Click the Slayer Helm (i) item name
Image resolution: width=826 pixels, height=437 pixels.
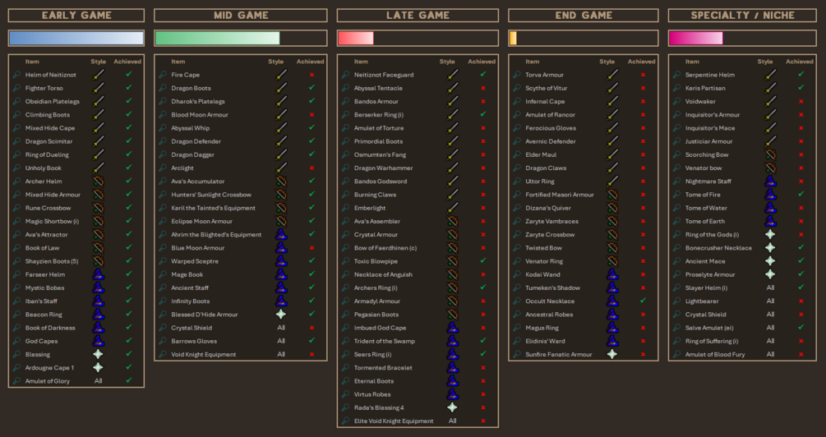pyautogui.click(x=707, y=288)
